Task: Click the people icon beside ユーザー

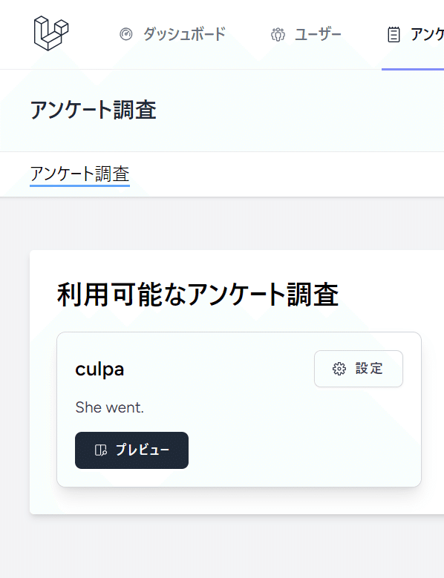Action: 278,34
